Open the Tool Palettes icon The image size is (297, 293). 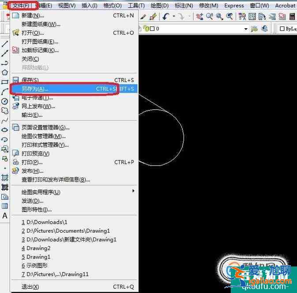coord(262,17)
